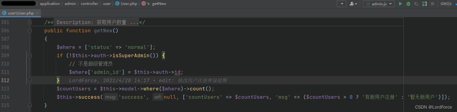Click the Git(G): toolbar label

446,4
